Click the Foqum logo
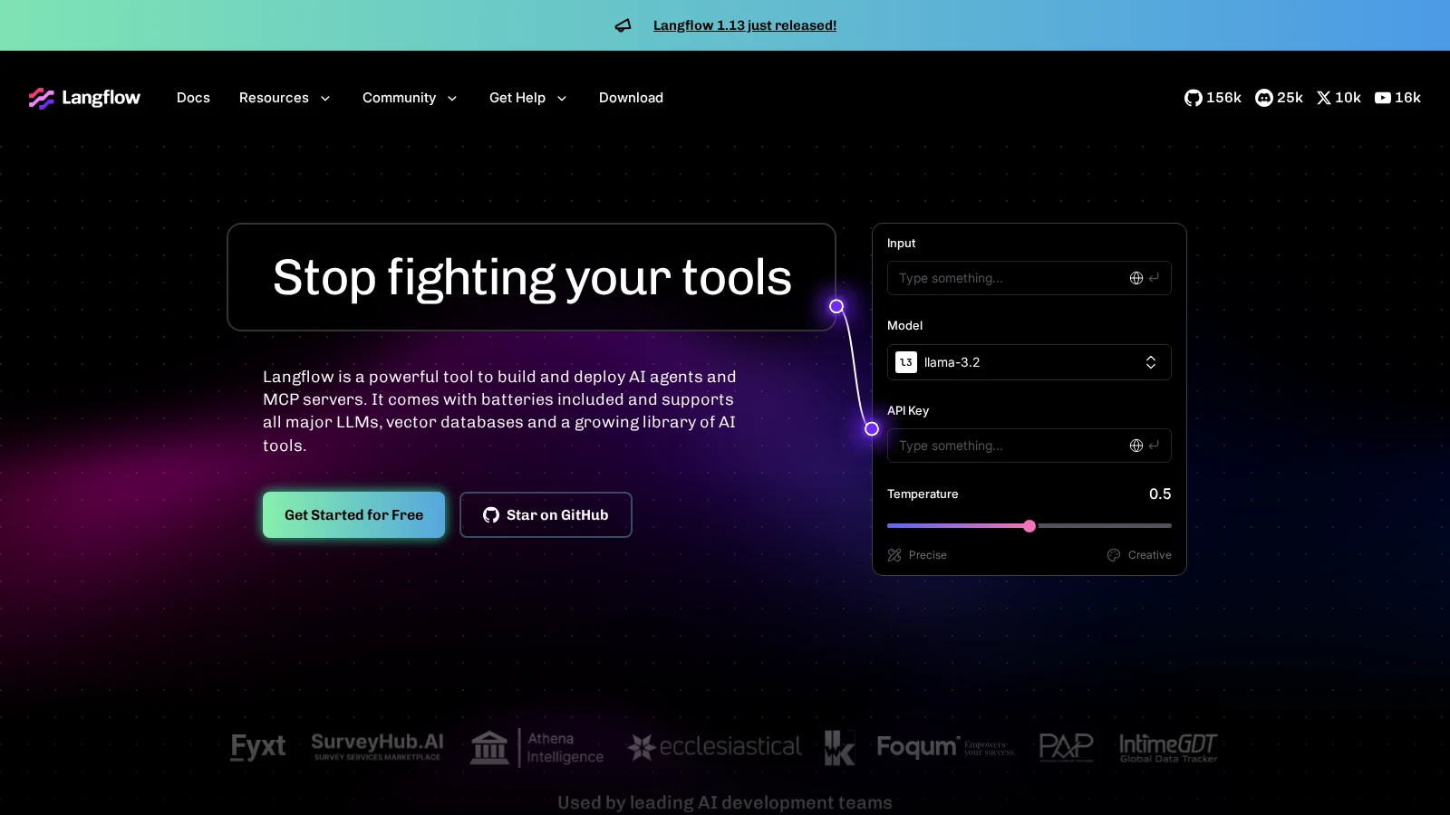 (945, 747)
